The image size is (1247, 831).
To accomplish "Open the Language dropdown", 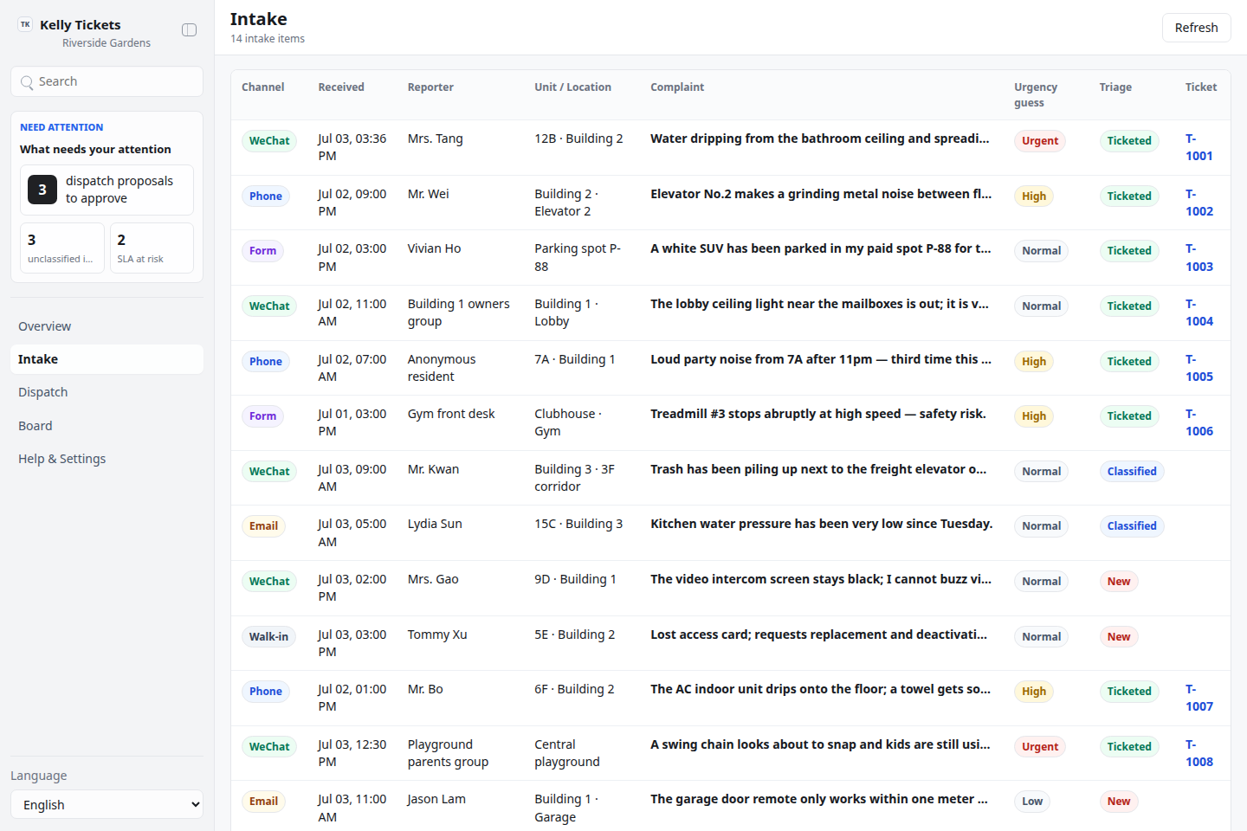I will [107, 804].
